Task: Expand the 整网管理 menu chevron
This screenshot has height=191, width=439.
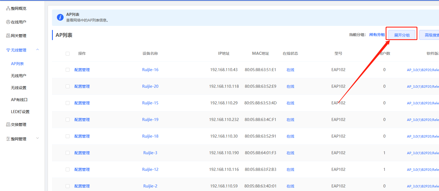Action: [x=37, y=138]
